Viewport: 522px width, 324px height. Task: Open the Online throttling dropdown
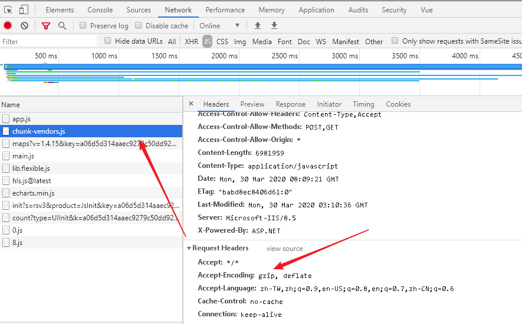[219, 25]
